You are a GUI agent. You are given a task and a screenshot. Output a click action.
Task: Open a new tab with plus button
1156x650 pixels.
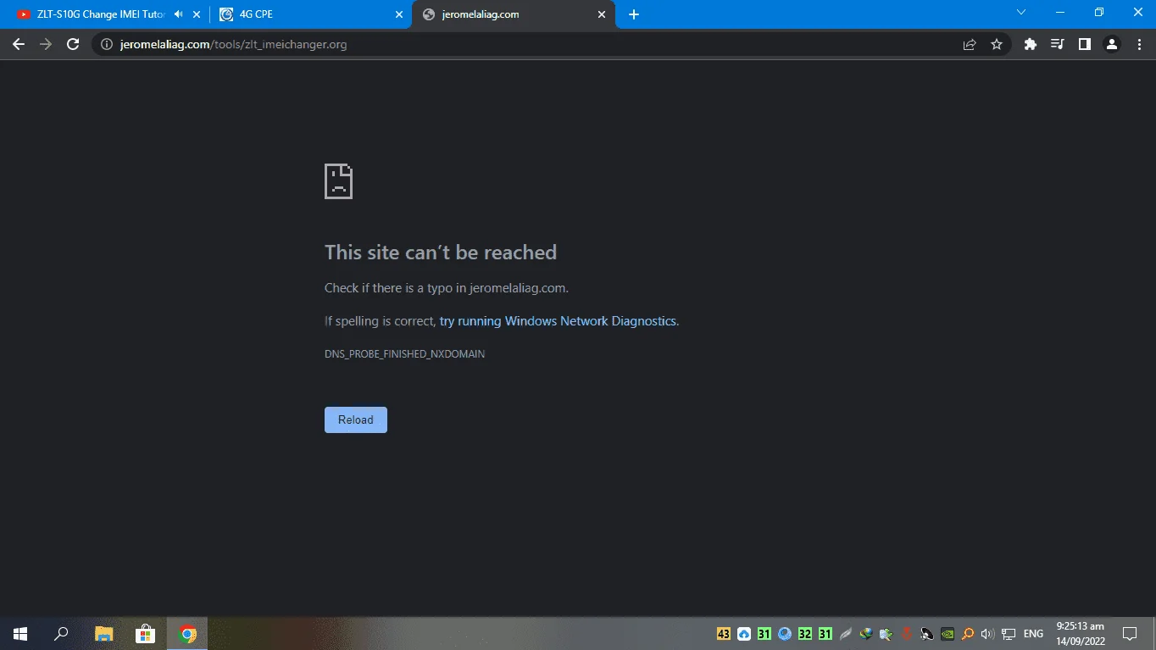click(x=634, y=14)
